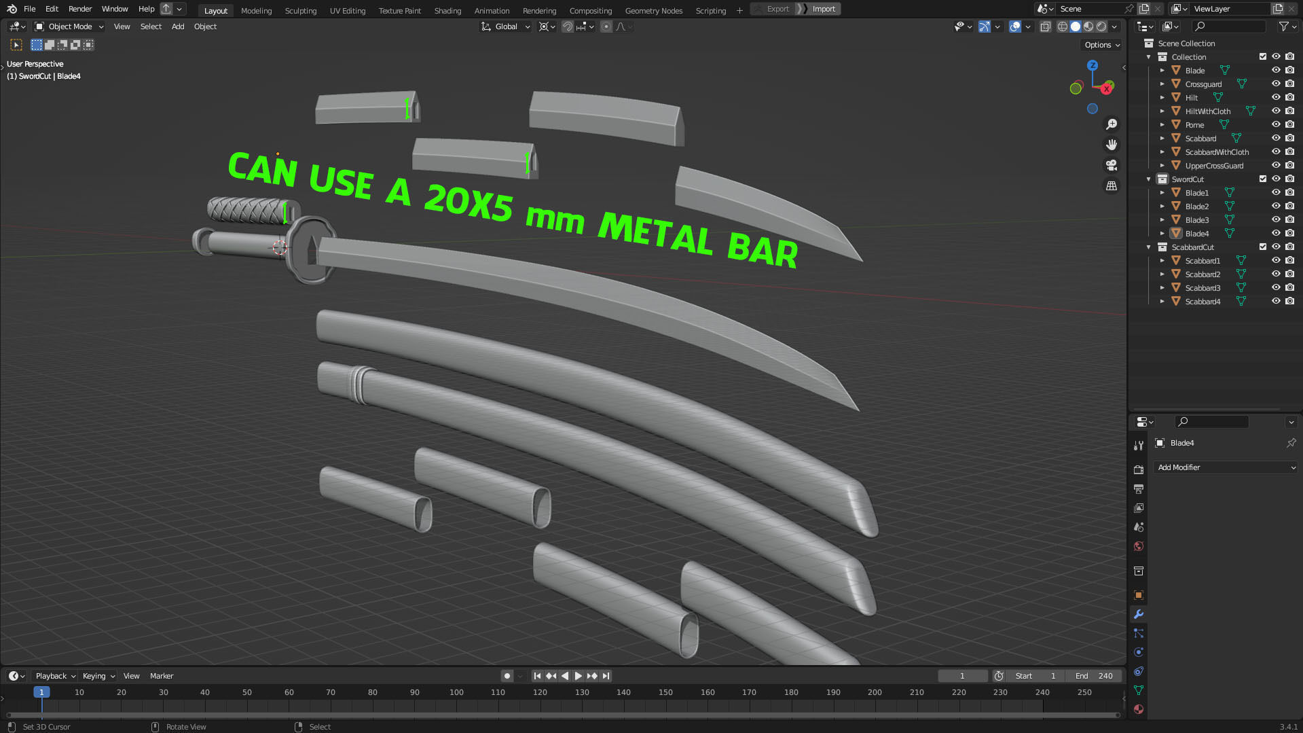Open Tool properties tab icon
Image resolution: width=1303 pixels, height=733 pixels.
pyautogui.click(x=1139, y=446)
